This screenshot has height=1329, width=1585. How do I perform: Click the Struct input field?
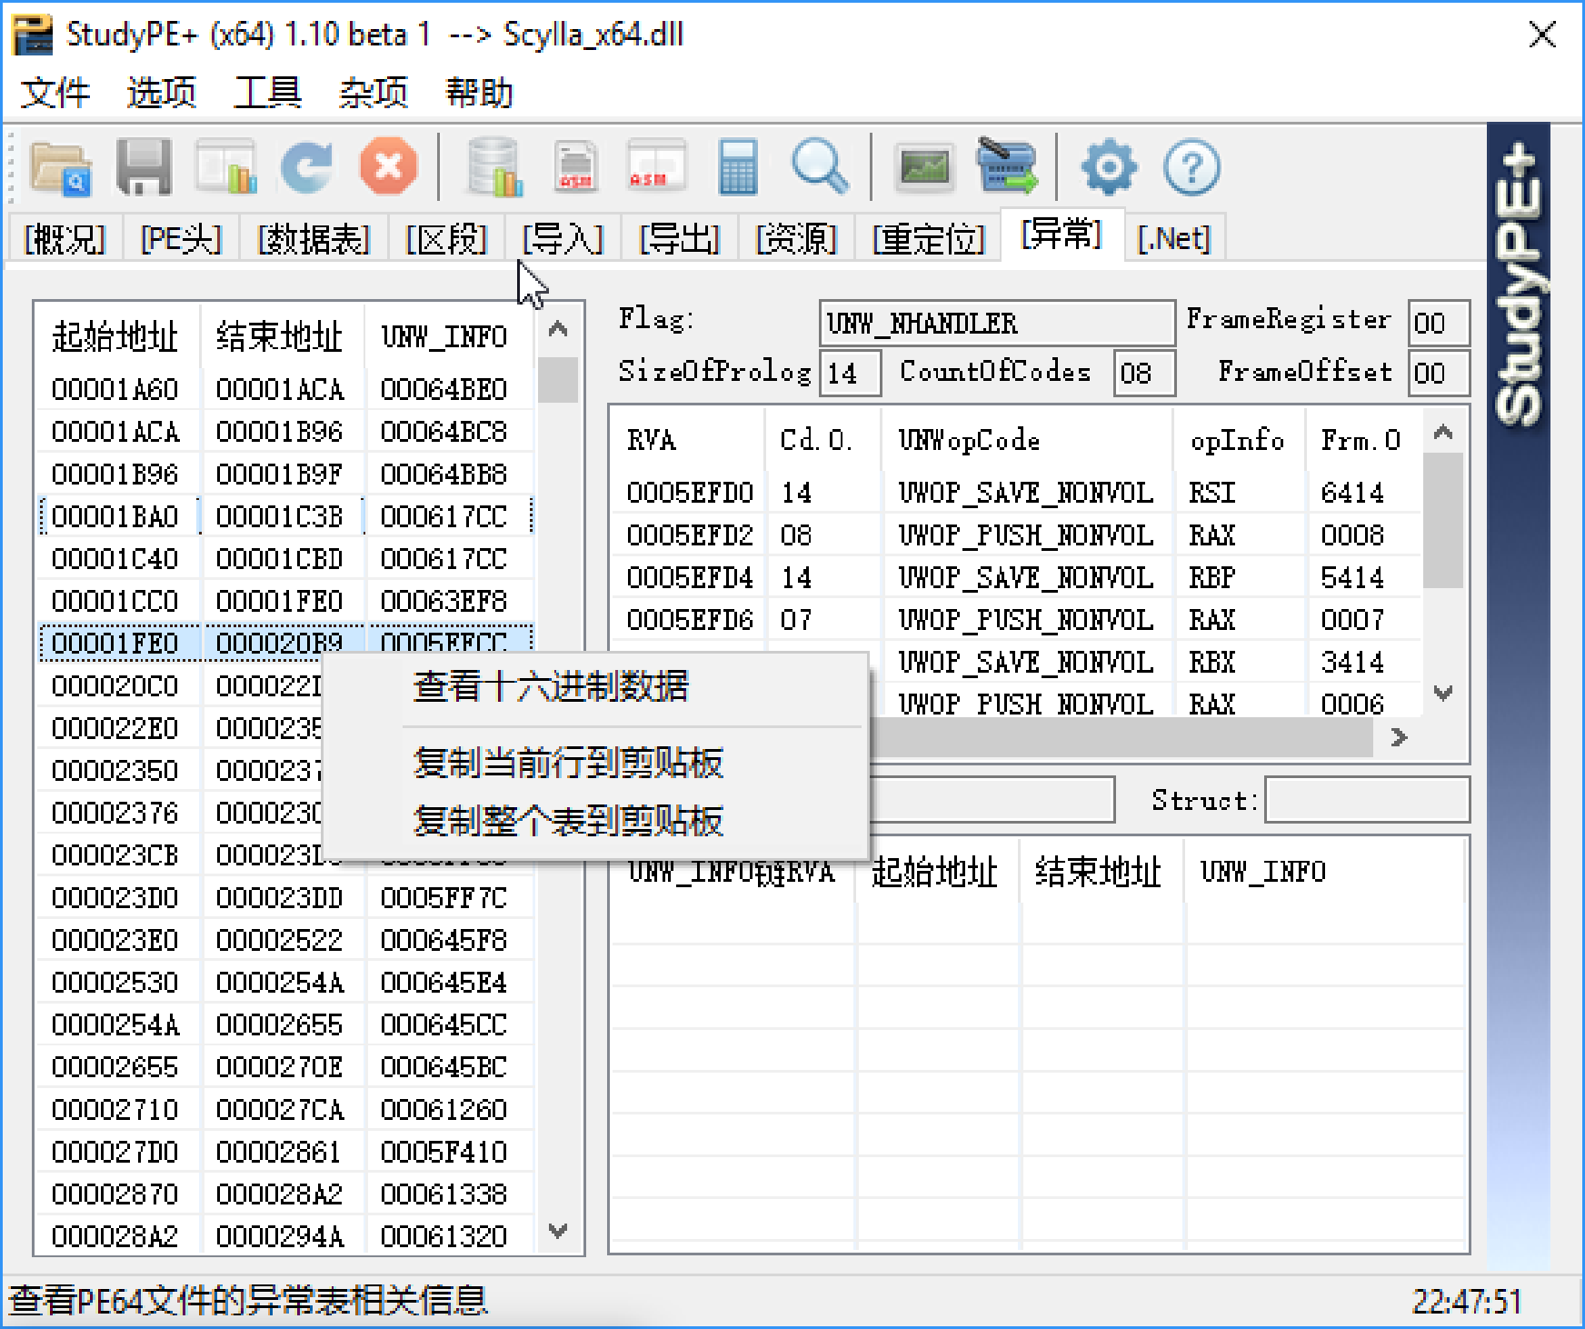pos(1367,800)
